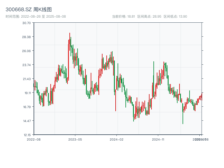Select the 时间范围 date range text
The image size is (224, 168).
click(36, 17)
